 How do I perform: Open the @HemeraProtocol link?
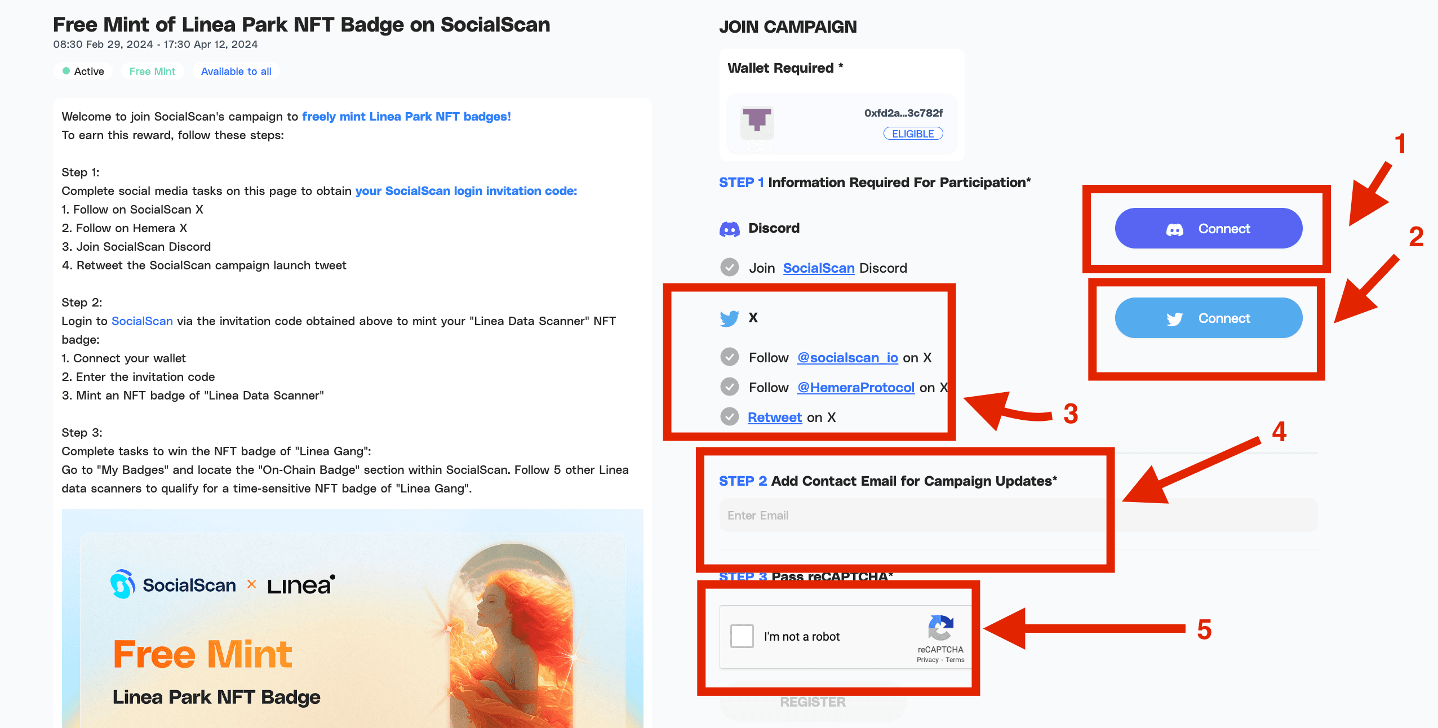pyautogui.click(x=856, y=388)
